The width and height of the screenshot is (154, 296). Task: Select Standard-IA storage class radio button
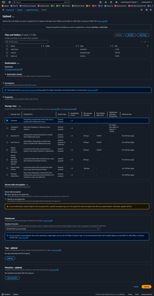(x=7, y=136)
